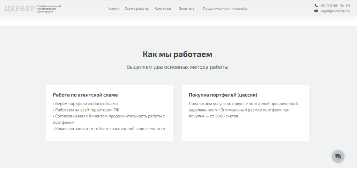Image resolution: width=357 pixels, height=169 pixels.
Task: Click Работа по агентской схеме title
Action: coord(85,95)
